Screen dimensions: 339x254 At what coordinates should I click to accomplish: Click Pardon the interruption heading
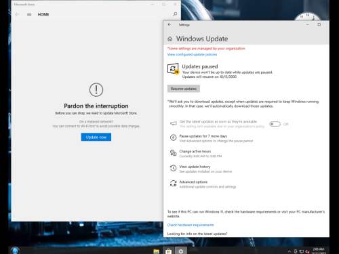point(96,106)
